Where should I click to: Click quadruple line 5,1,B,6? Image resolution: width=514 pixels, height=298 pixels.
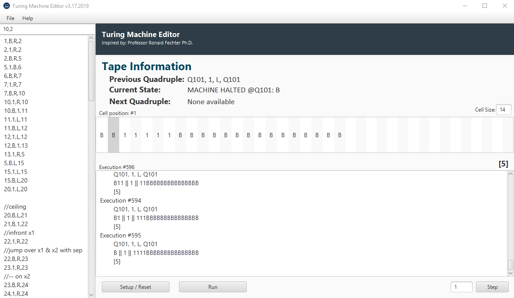(x=13, y=67)
